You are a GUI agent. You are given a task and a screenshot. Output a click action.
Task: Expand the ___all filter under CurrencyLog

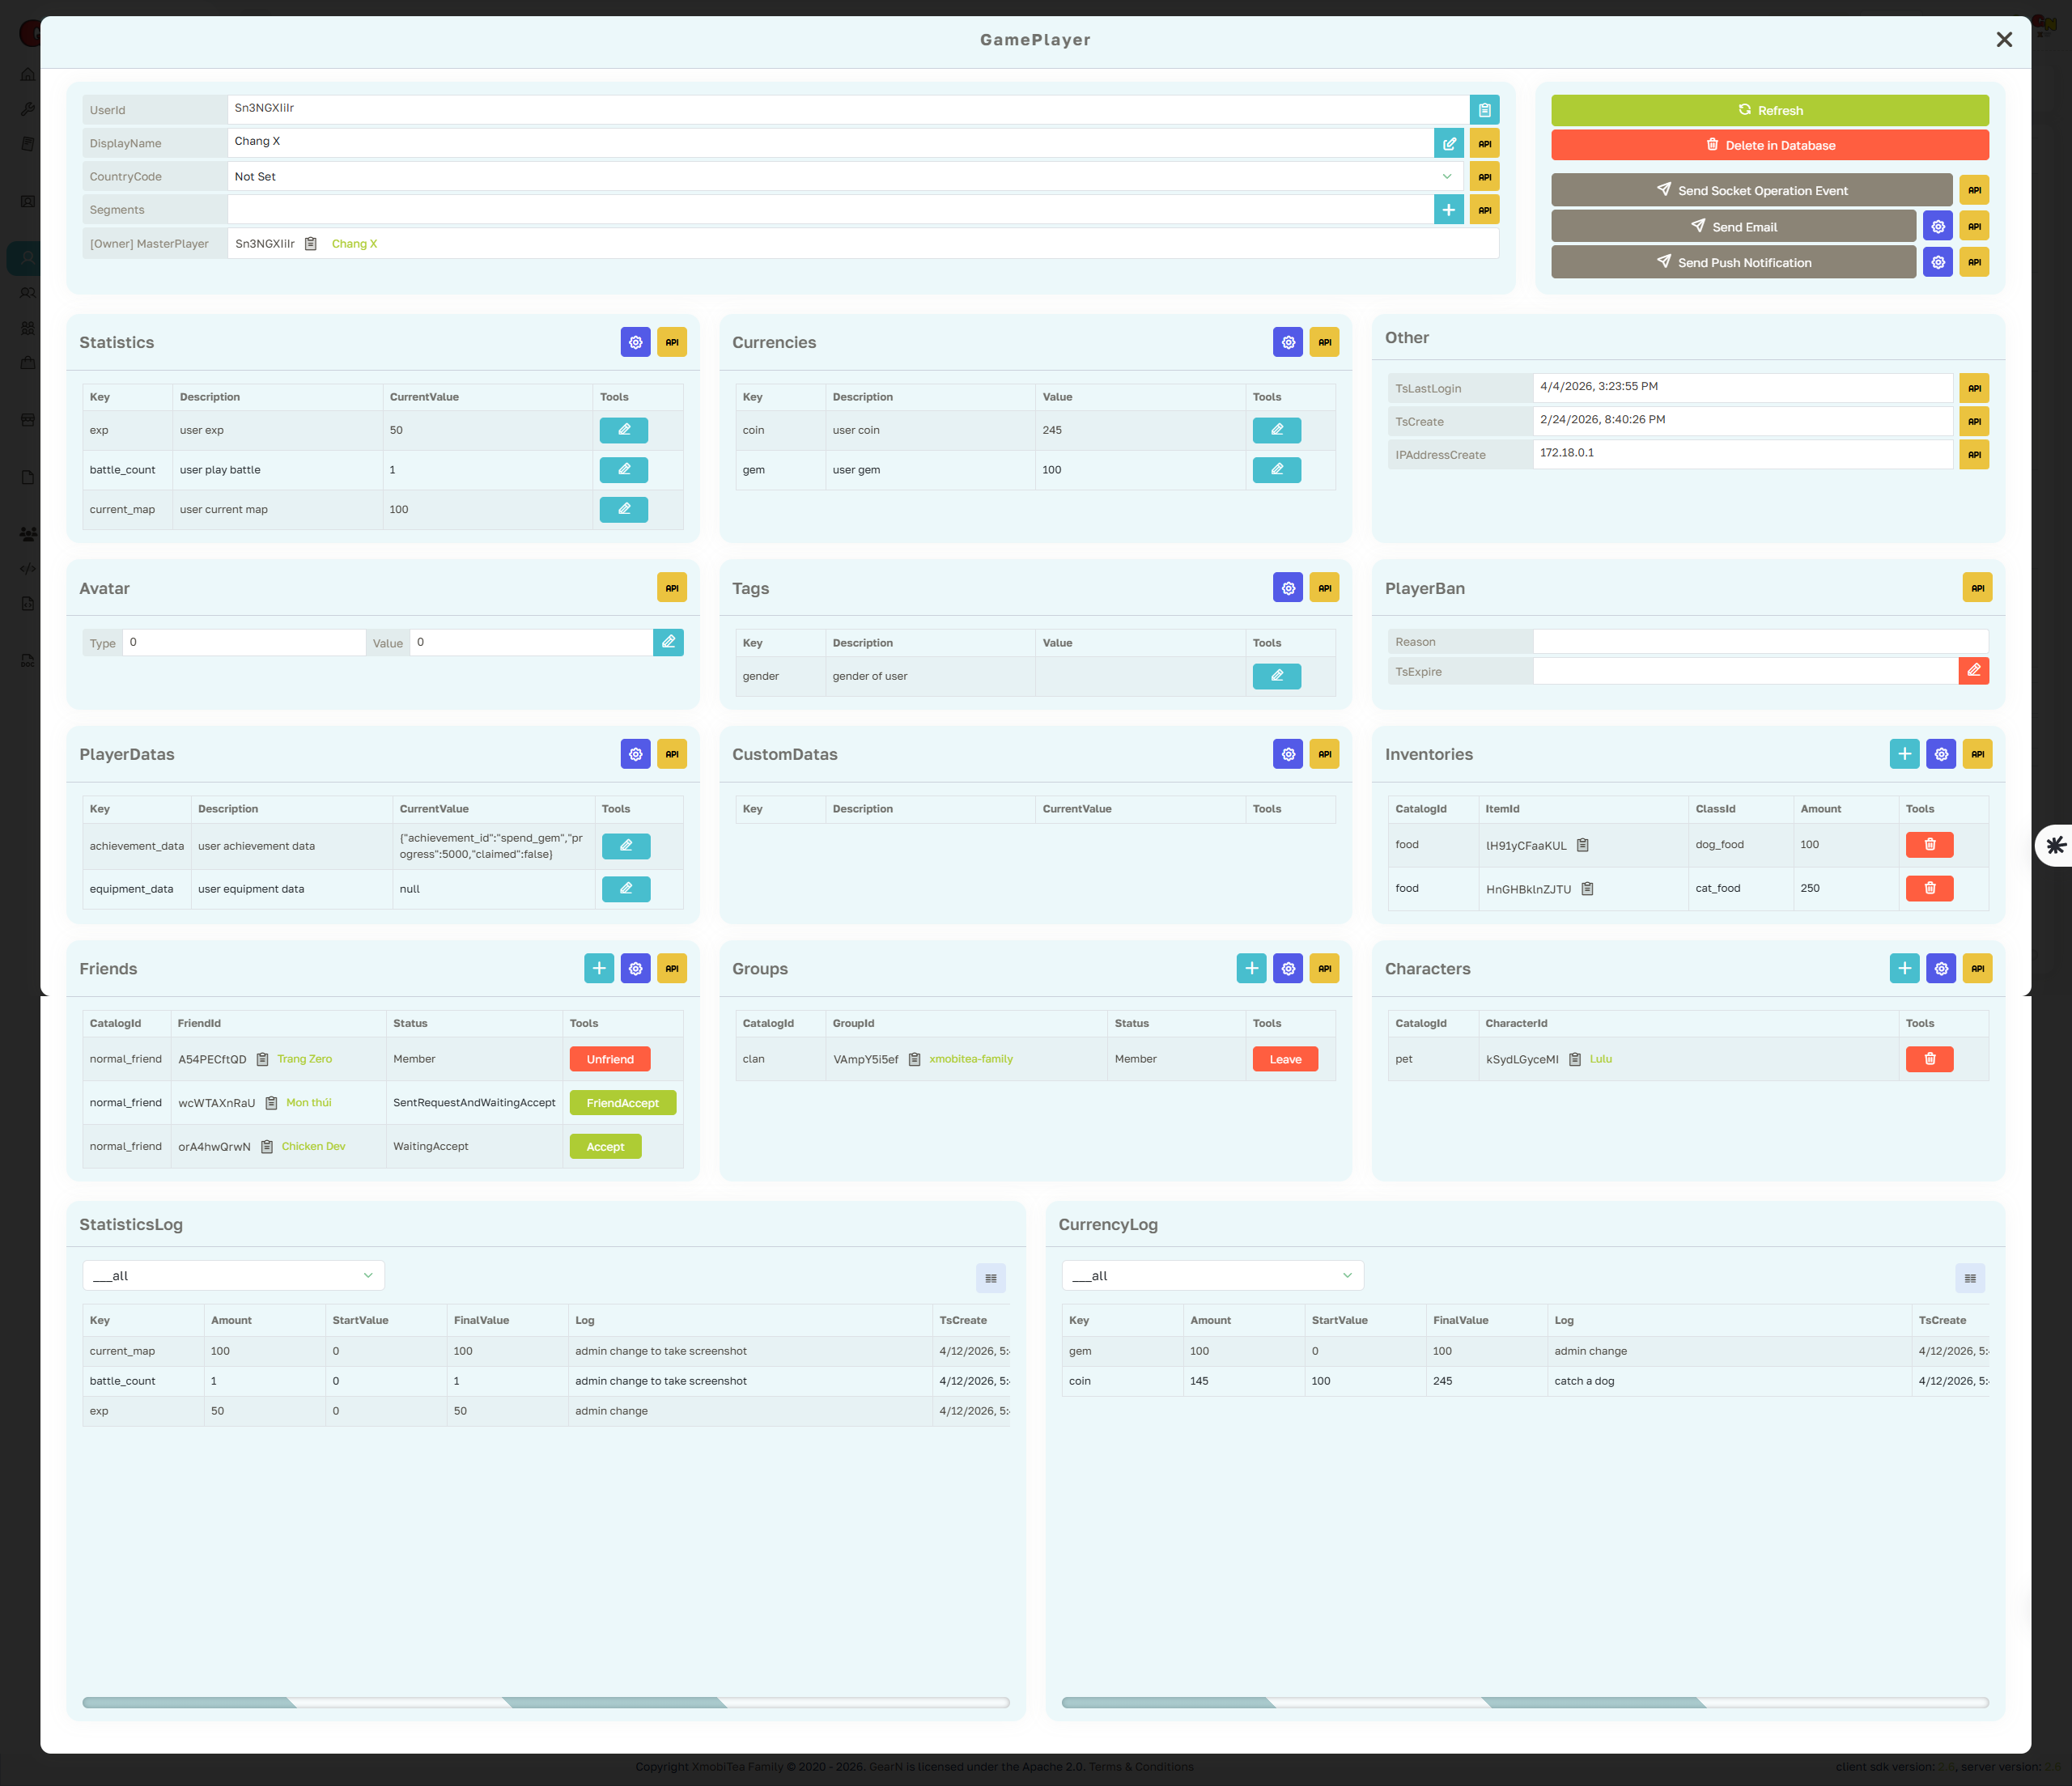point(1212,1275)
